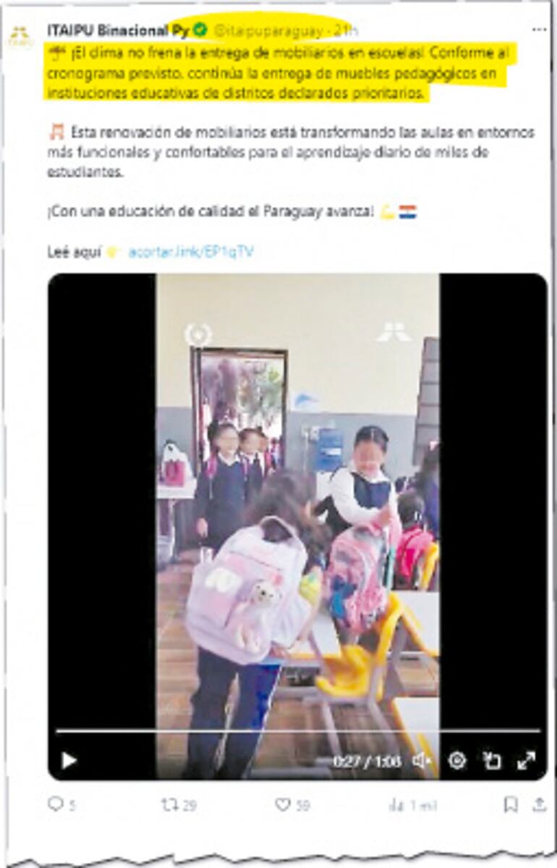The height and width of the screenshot is (868, 557).
Task: Open ITAIPU Binacional Py profile name
Action: pos(119,30)
